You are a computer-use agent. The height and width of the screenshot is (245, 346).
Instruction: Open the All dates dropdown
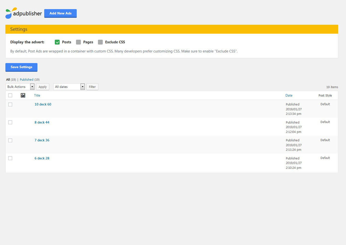69,87
